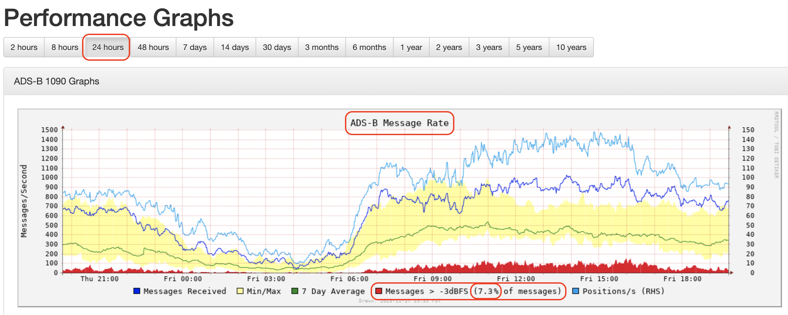
Task: Click the red Messages > -3dBFS swatch
Action: pyautogui.click(x=379, y=291)
